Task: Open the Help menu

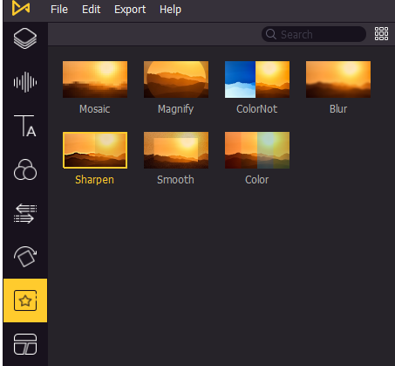Action: tap(170, 10)
